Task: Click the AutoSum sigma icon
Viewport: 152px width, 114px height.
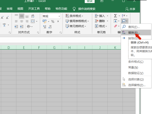Action: 116,16
